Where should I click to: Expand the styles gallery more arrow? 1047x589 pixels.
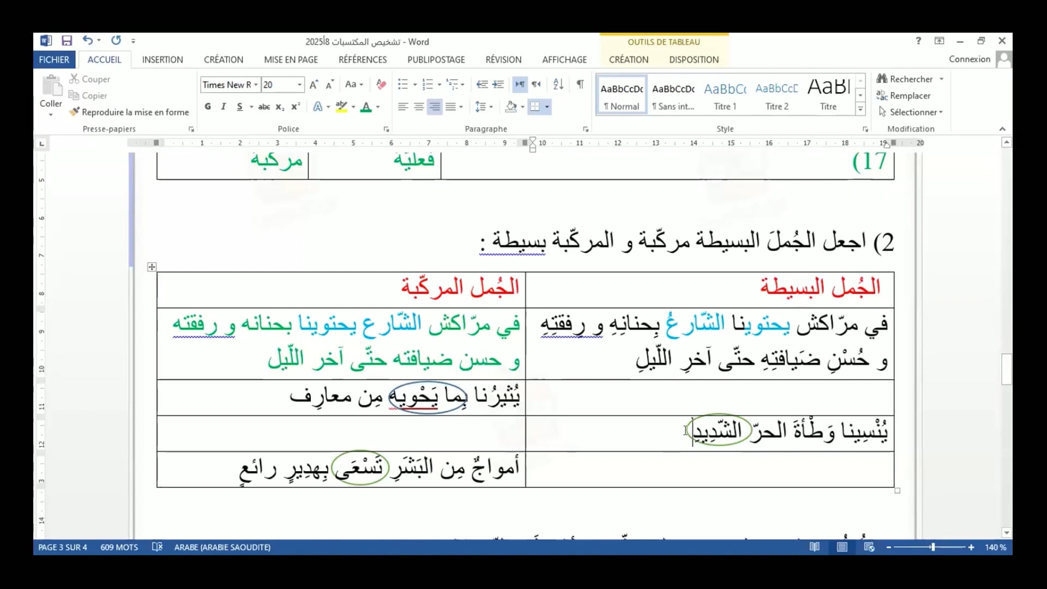click(860, 109)
